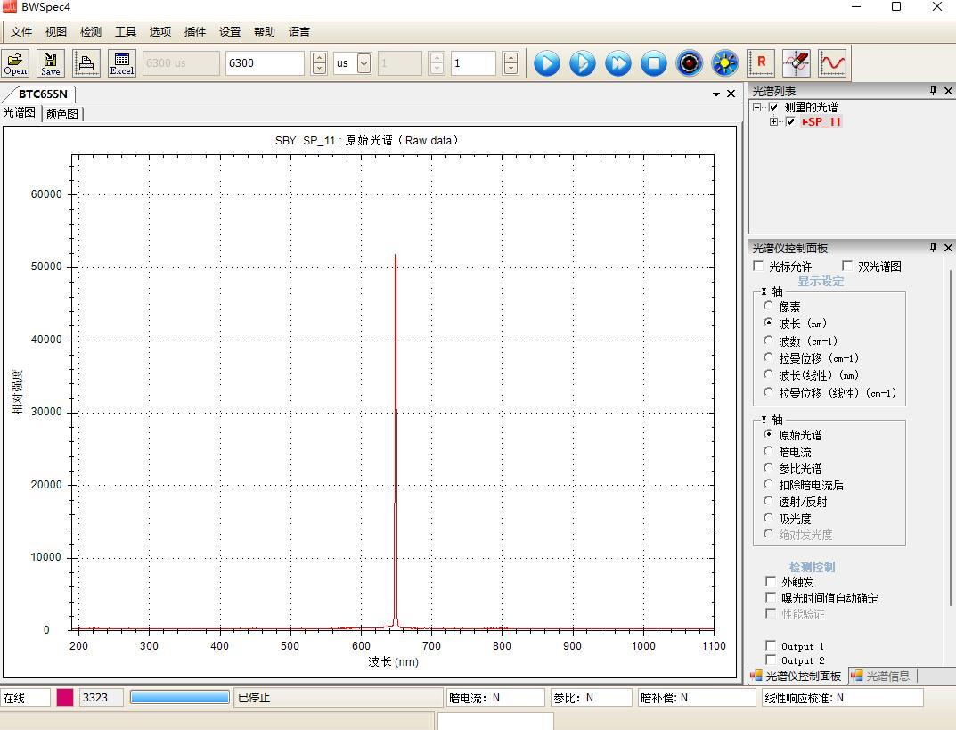The height and width of the screenshot is (730, 956).
Task: Expand the SP_11 tree node
Action: coord(773,122)
